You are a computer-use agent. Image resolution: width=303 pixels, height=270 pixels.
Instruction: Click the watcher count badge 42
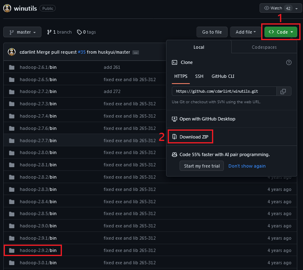(288, 8)
